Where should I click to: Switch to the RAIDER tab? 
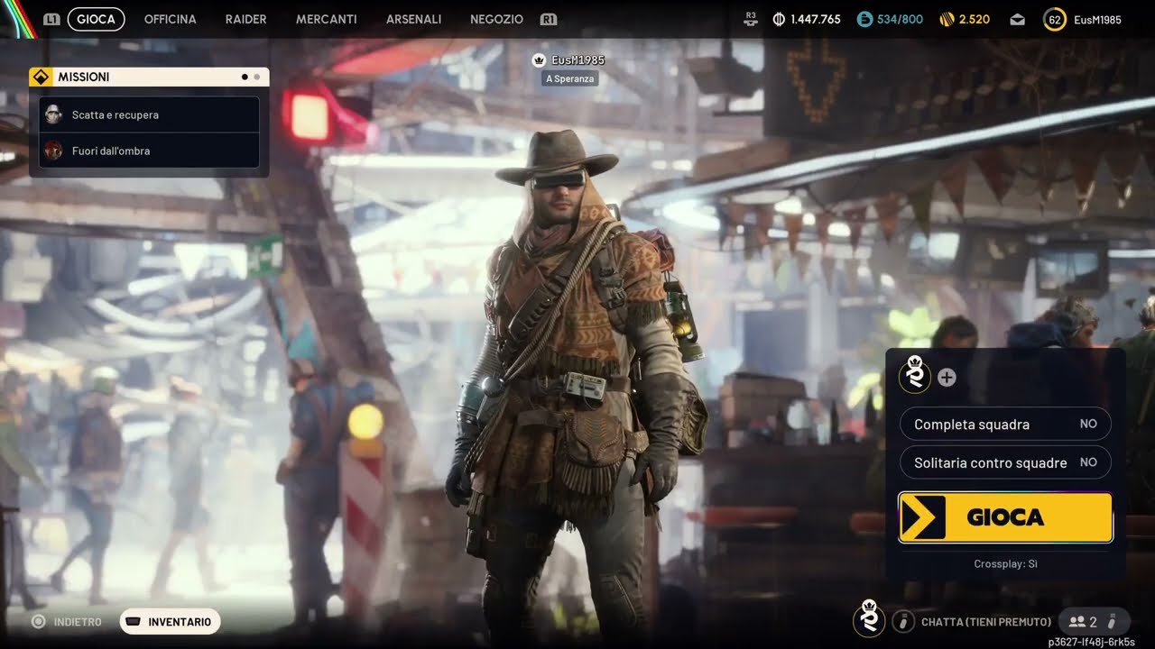246,19
